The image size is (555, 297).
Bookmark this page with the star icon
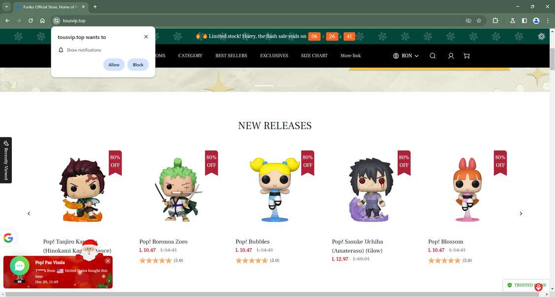[x=479, y=21]
